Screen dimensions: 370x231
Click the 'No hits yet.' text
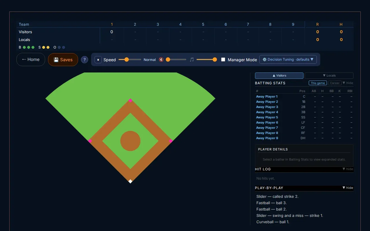tap(265, 178)
